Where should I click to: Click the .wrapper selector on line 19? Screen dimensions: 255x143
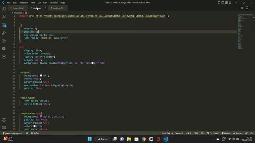25,72
